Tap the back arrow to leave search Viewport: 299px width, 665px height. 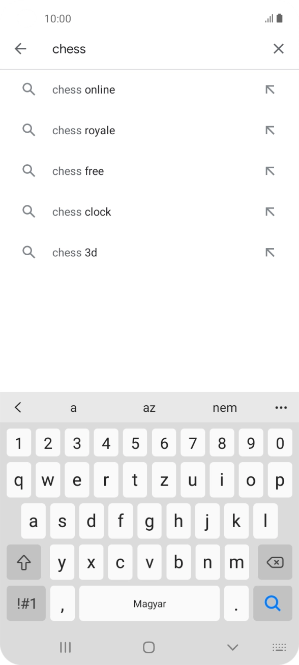pos(20,48)
